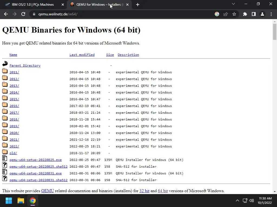
Task: Close the IBM OS/2 PCjs tab
Action: pos(63,5)
